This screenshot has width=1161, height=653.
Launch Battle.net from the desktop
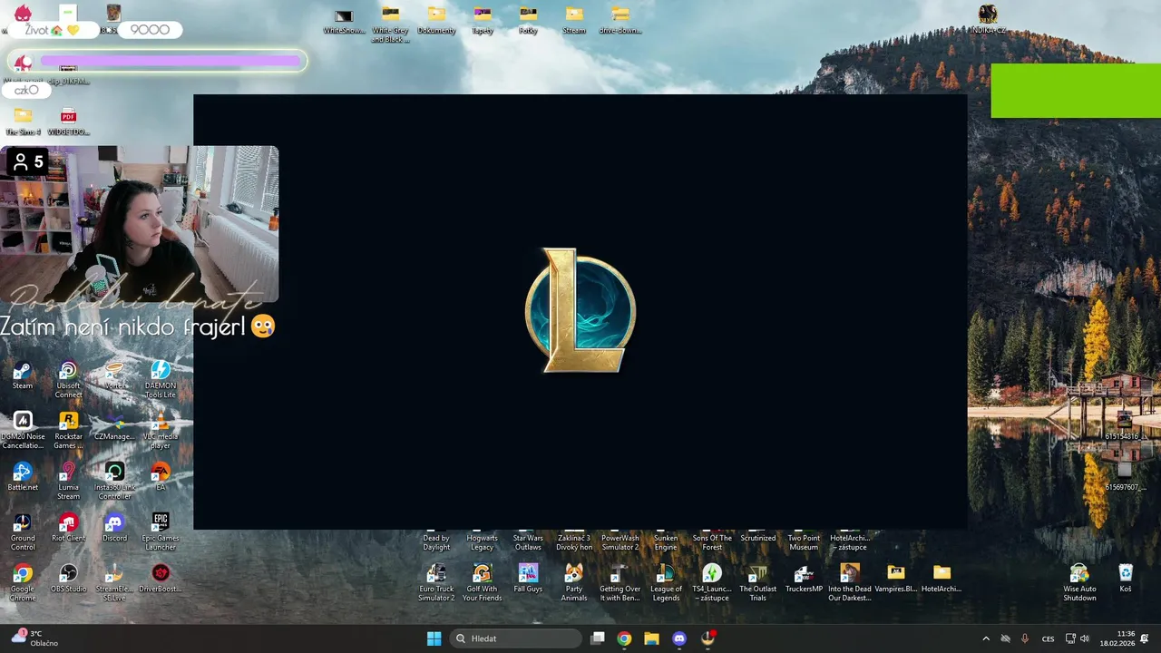click(x=23, y=477)
